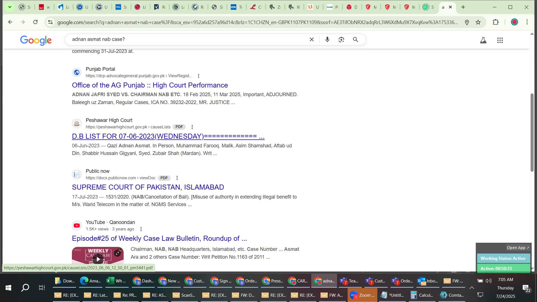
Task: Open Chrome three-dot menu
Action: coord(527,22)
